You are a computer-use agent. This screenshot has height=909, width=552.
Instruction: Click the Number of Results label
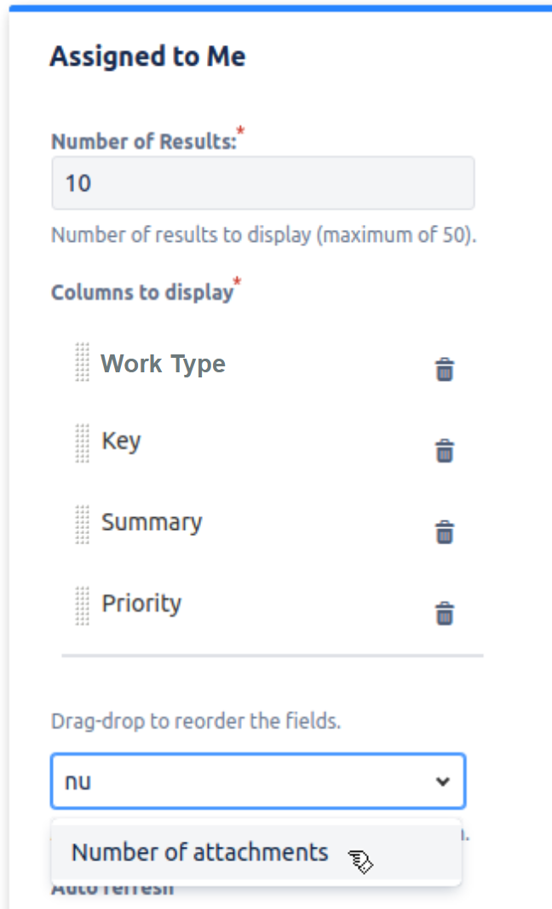click(x=143, y=142)
